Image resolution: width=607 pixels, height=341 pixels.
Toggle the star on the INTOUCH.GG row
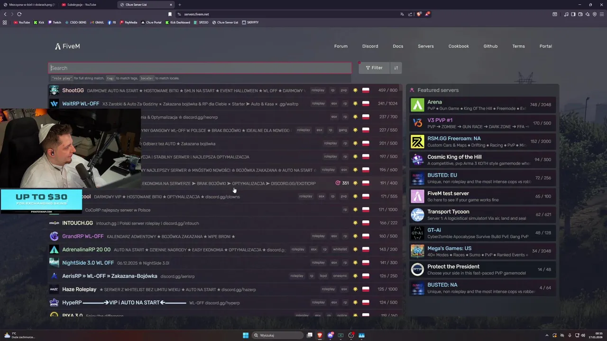coord(355,223)
